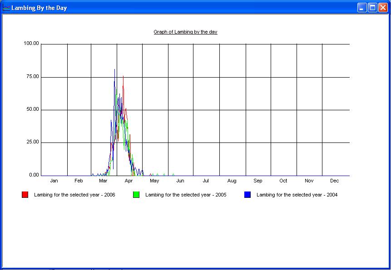Click the 50.00 y-axis value
Viewport: 391px width, 270px height.
33,109
